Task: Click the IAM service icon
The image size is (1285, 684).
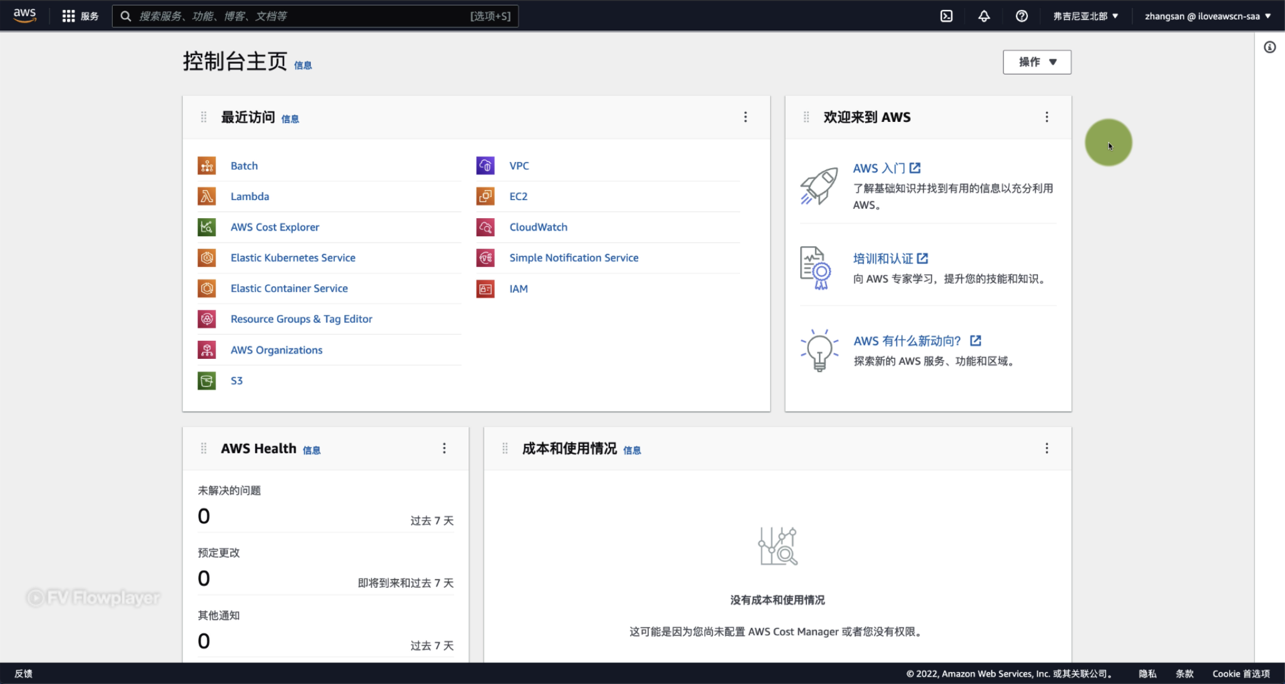Action: click(485, 289)
